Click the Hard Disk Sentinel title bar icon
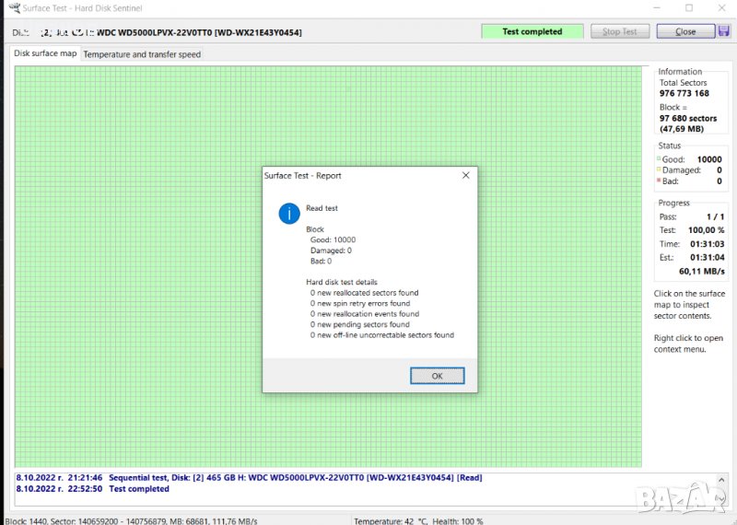The height and width of the screenshot is (525, 737). [7, 8]
